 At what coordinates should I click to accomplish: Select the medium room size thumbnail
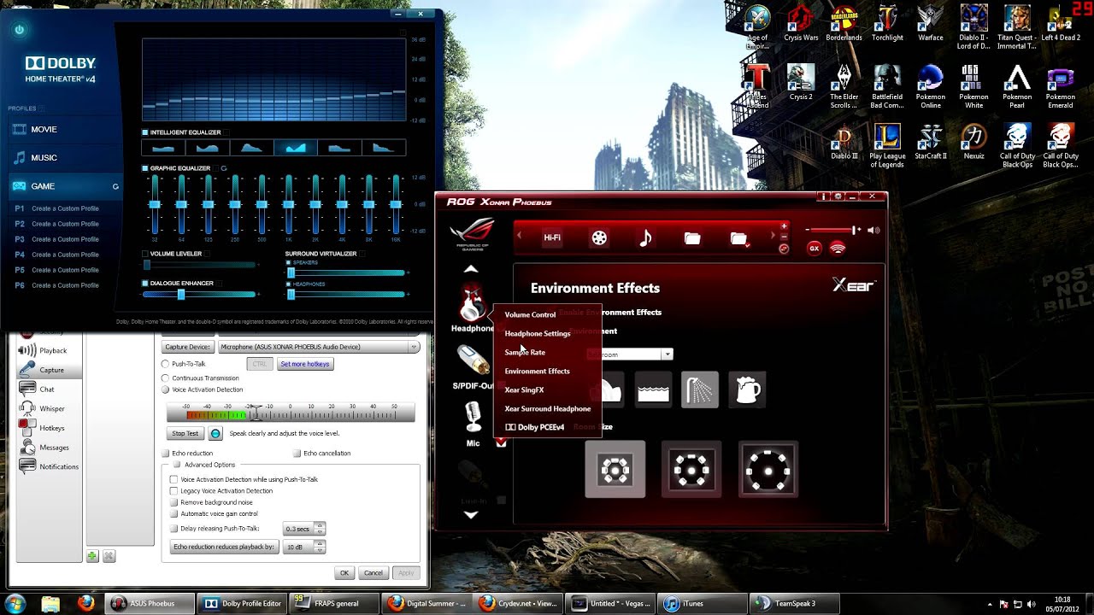691,469
